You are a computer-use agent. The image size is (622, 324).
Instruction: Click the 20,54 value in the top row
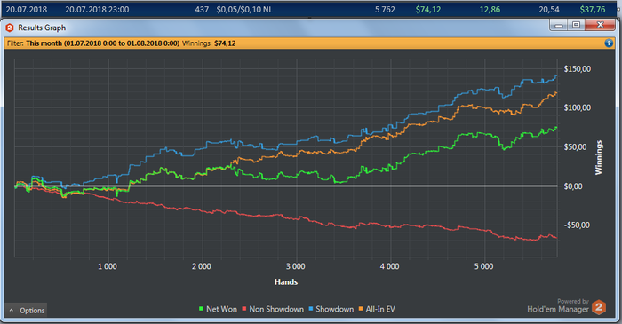click(549, 10)
